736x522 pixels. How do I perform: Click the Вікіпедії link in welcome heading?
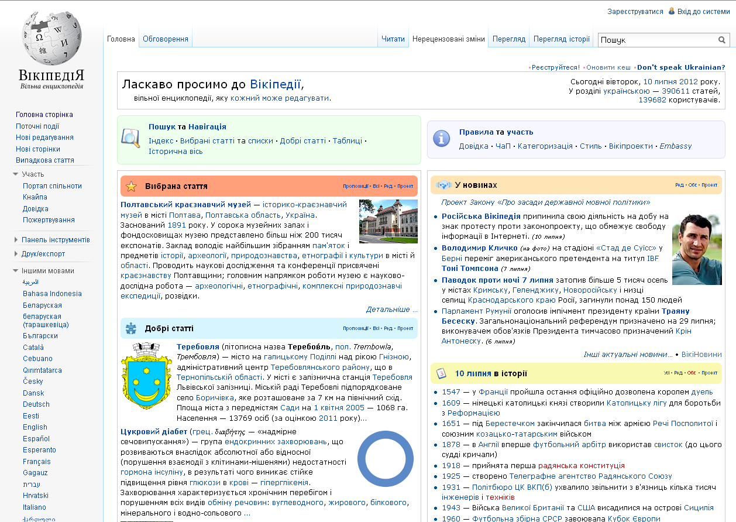click(x=276, y=84)
